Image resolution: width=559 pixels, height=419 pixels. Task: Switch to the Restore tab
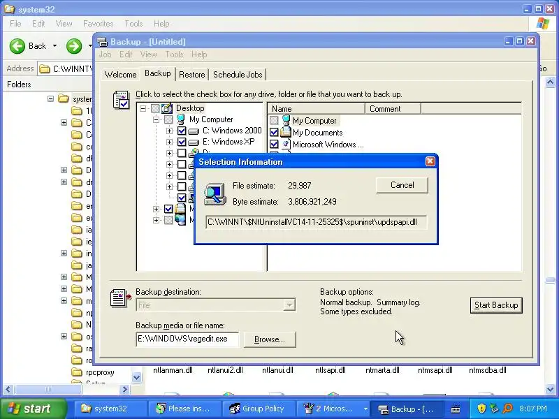tap(191, 75)
